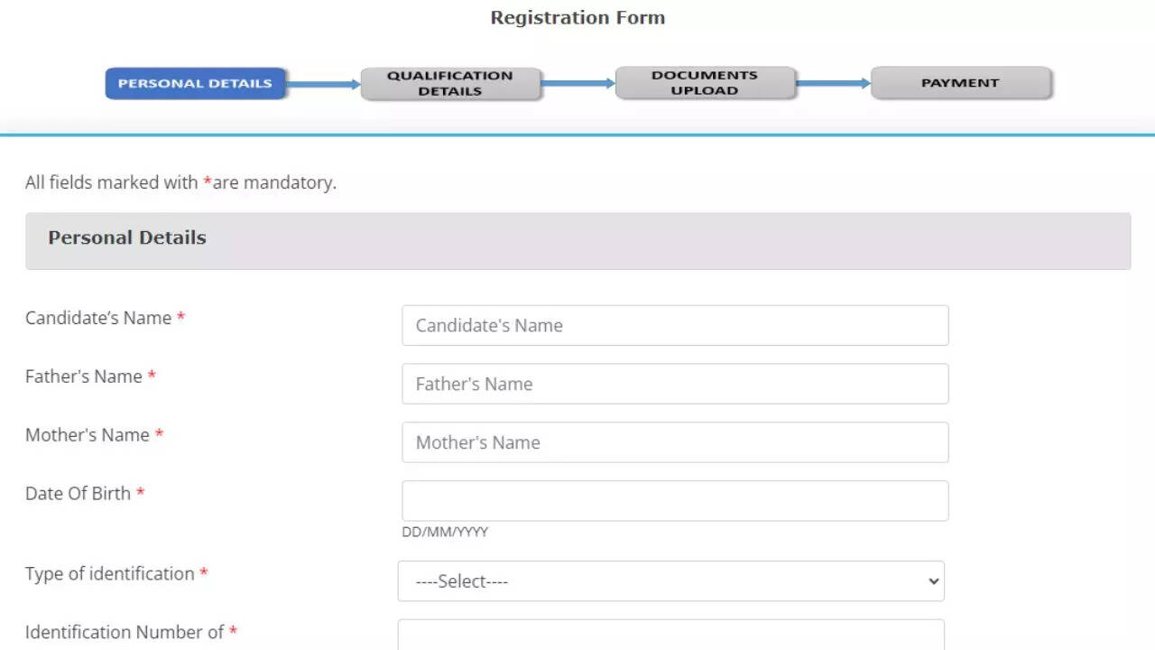This screenshot has width=1155, height=650.
Task: Go to the Qualification Details step
Action: pyautogui.click(x=450, y=83)
